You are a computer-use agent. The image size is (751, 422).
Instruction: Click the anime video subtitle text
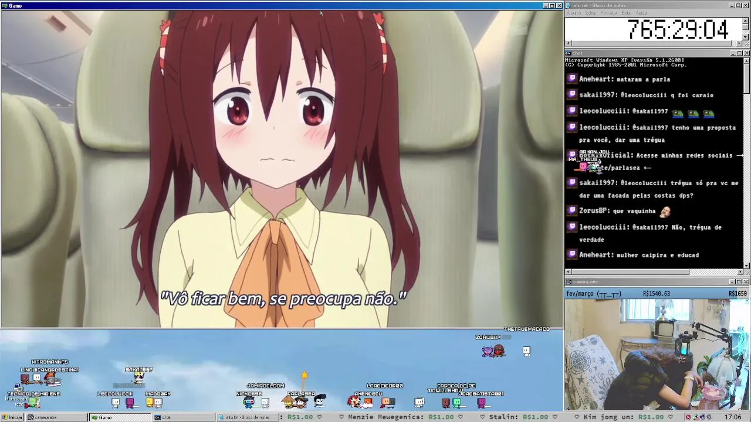pyautogui.click(x=283, y=299)
